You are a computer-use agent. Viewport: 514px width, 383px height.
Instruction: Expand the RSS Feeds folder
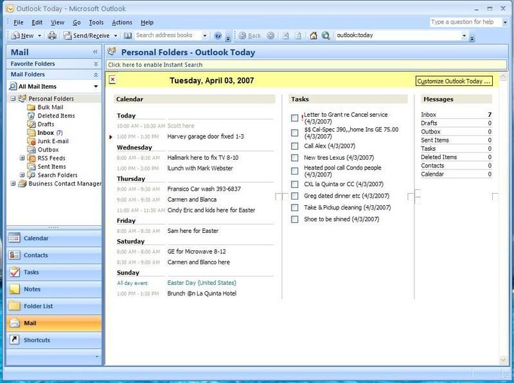point(22,158)
